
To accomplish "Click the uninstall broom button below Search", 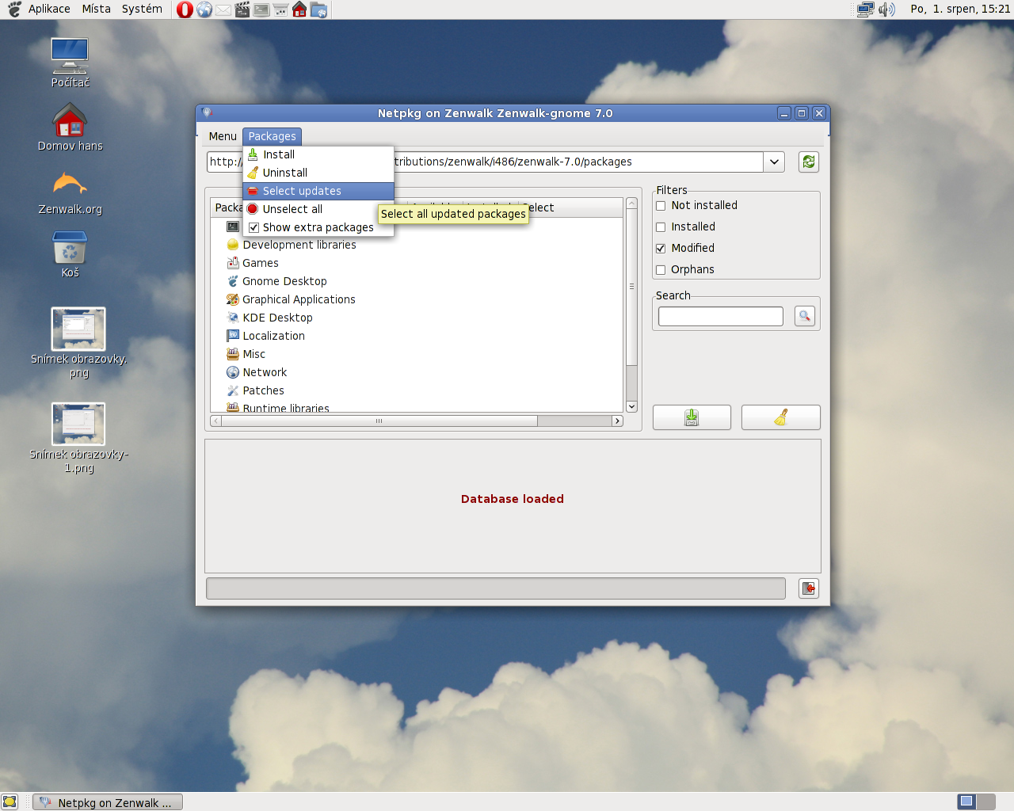I will click(x=780, y=417).
